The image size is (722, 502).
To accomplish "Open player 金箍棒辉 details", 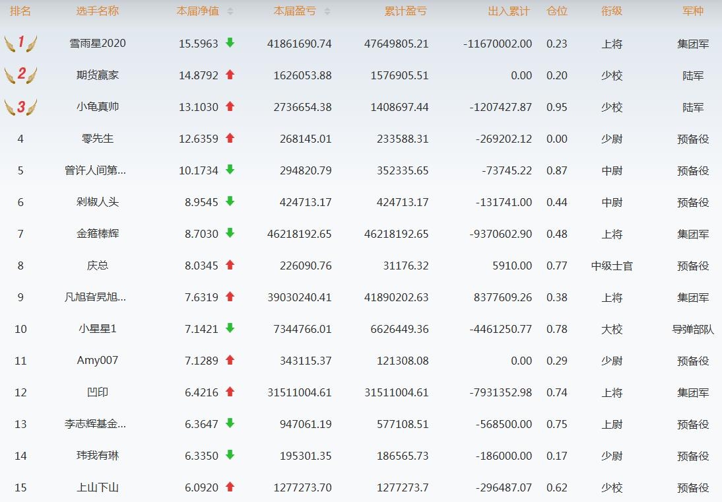I will [98, 234].
